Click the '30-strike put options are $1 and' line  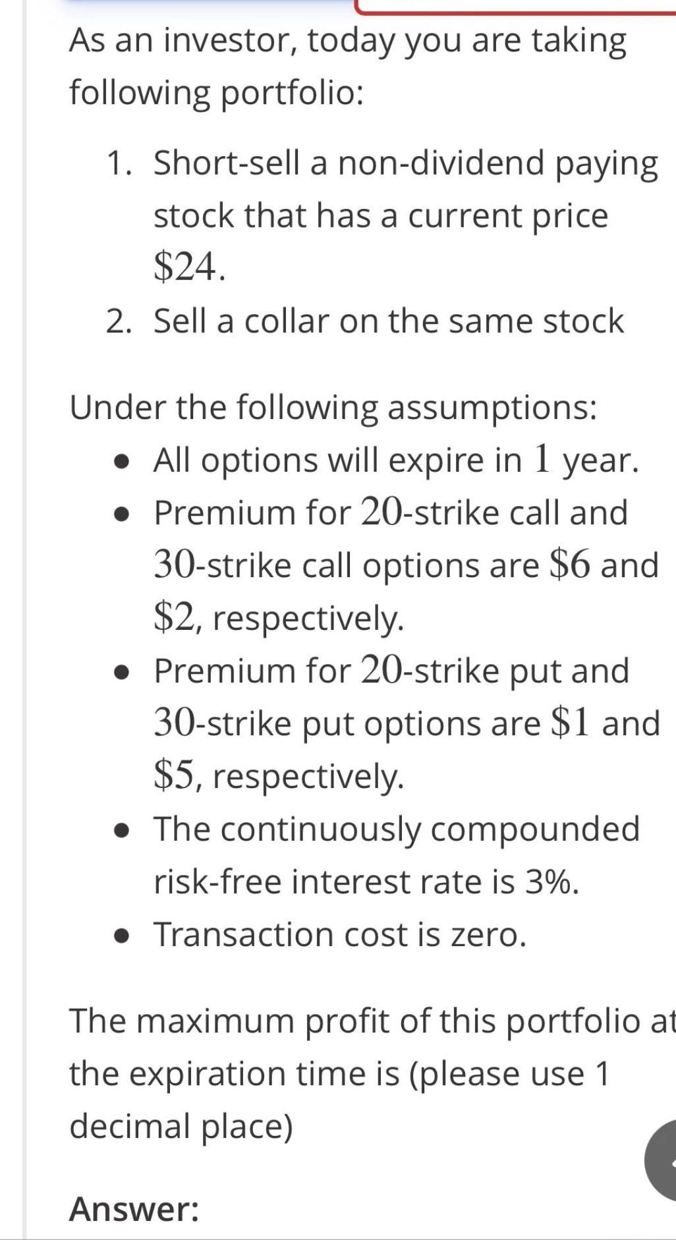[407, 723]
